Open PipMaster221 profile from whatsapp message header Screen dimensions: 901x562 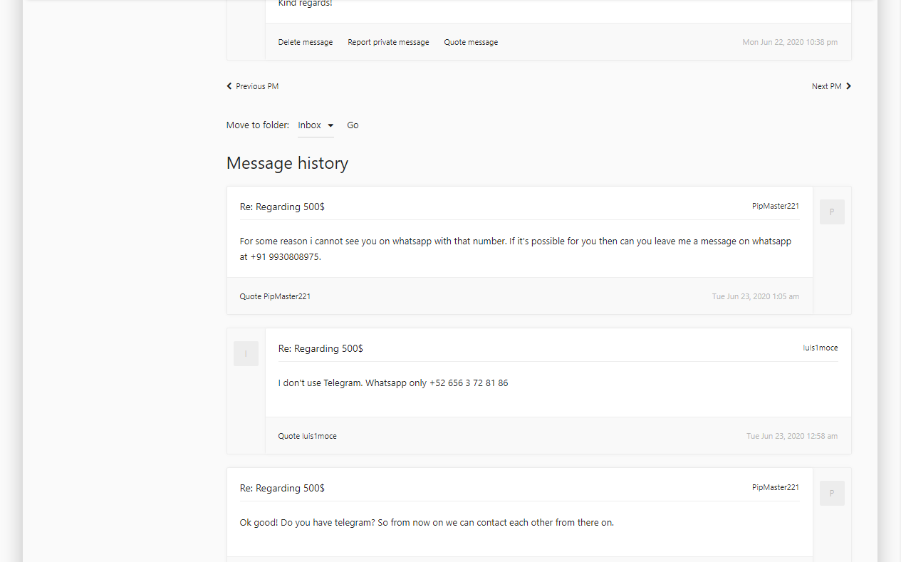(775, 206)
